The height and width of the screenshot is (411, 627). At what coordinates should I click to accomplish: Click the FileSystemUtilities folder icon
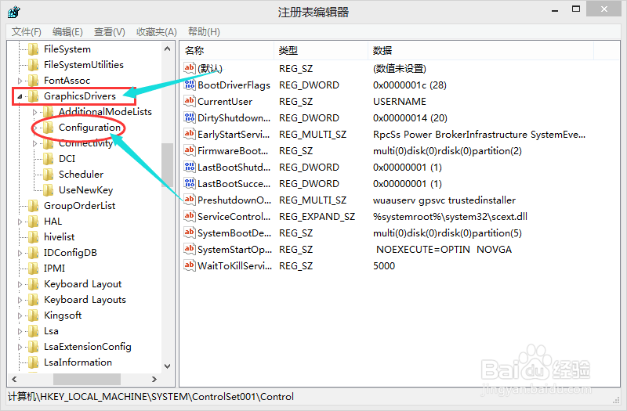click(34, 65)
